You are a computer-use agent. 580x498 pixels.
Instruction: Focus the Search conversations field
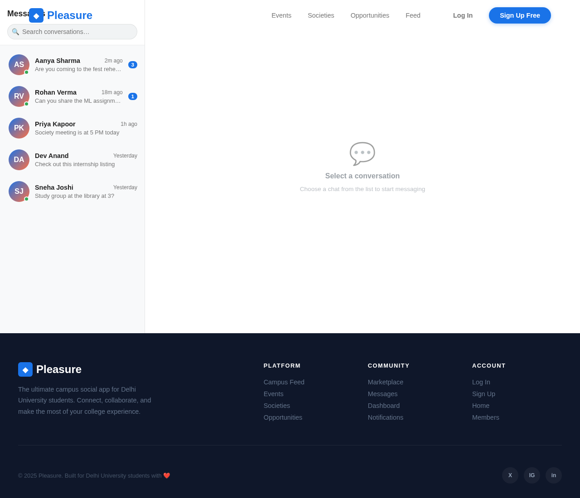tap(72, 32)
